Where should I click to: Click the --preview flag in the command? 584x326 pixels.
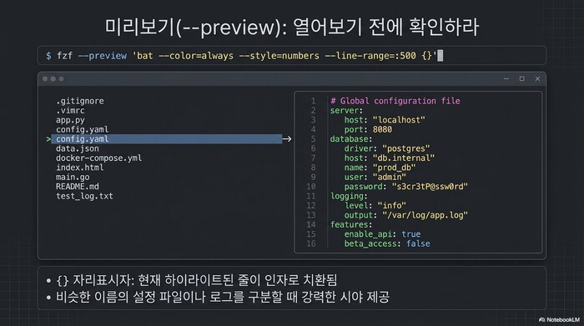click(x=103, y=56)
